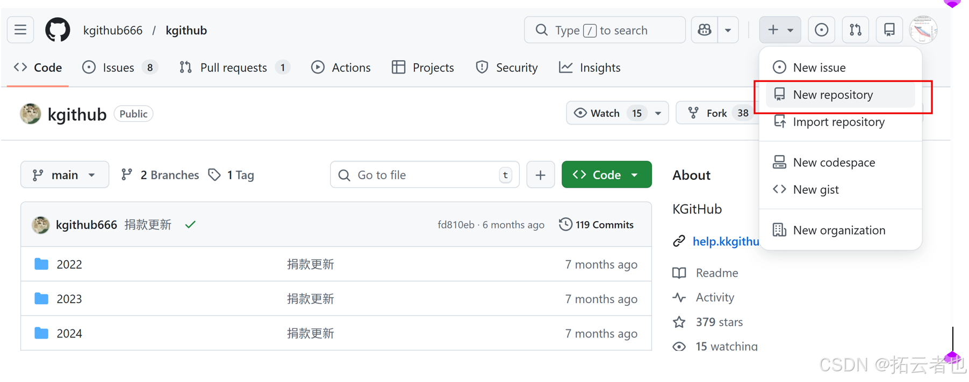Switch to the Pull requests tab

(x=233, y=68)
